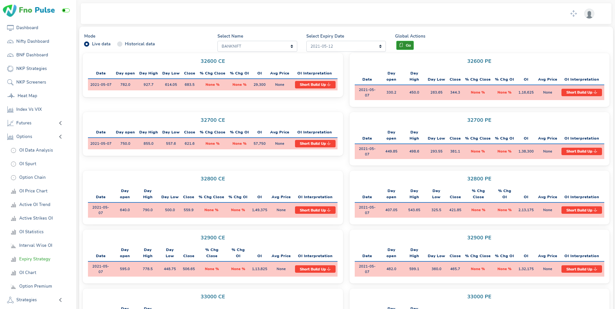Click the Active OI Trend bar icon
The image size is (615, 309).
13,205
